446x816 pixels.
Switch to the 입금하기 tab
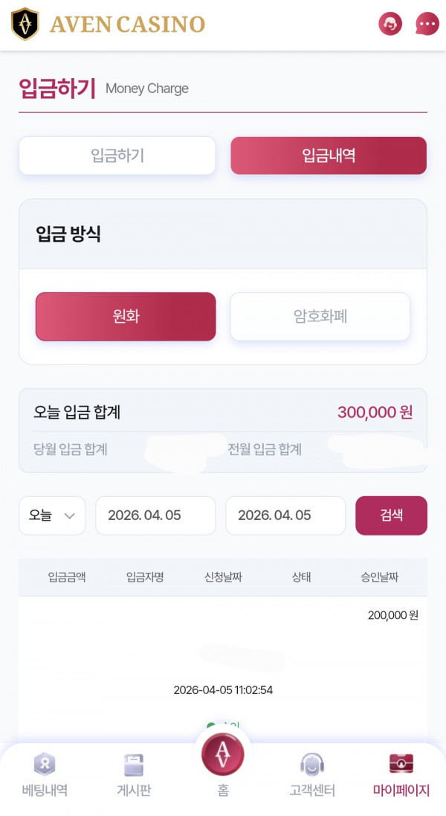pos(117,155)
